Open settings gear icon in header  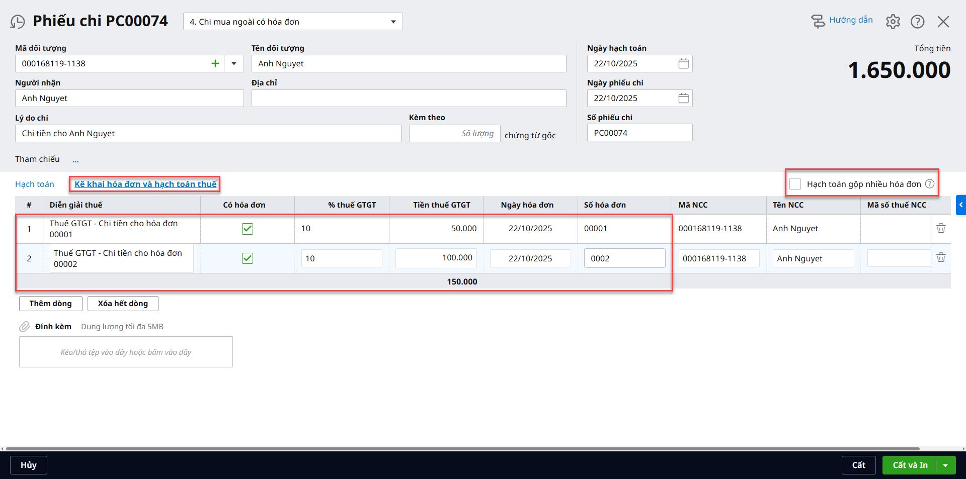893,22
